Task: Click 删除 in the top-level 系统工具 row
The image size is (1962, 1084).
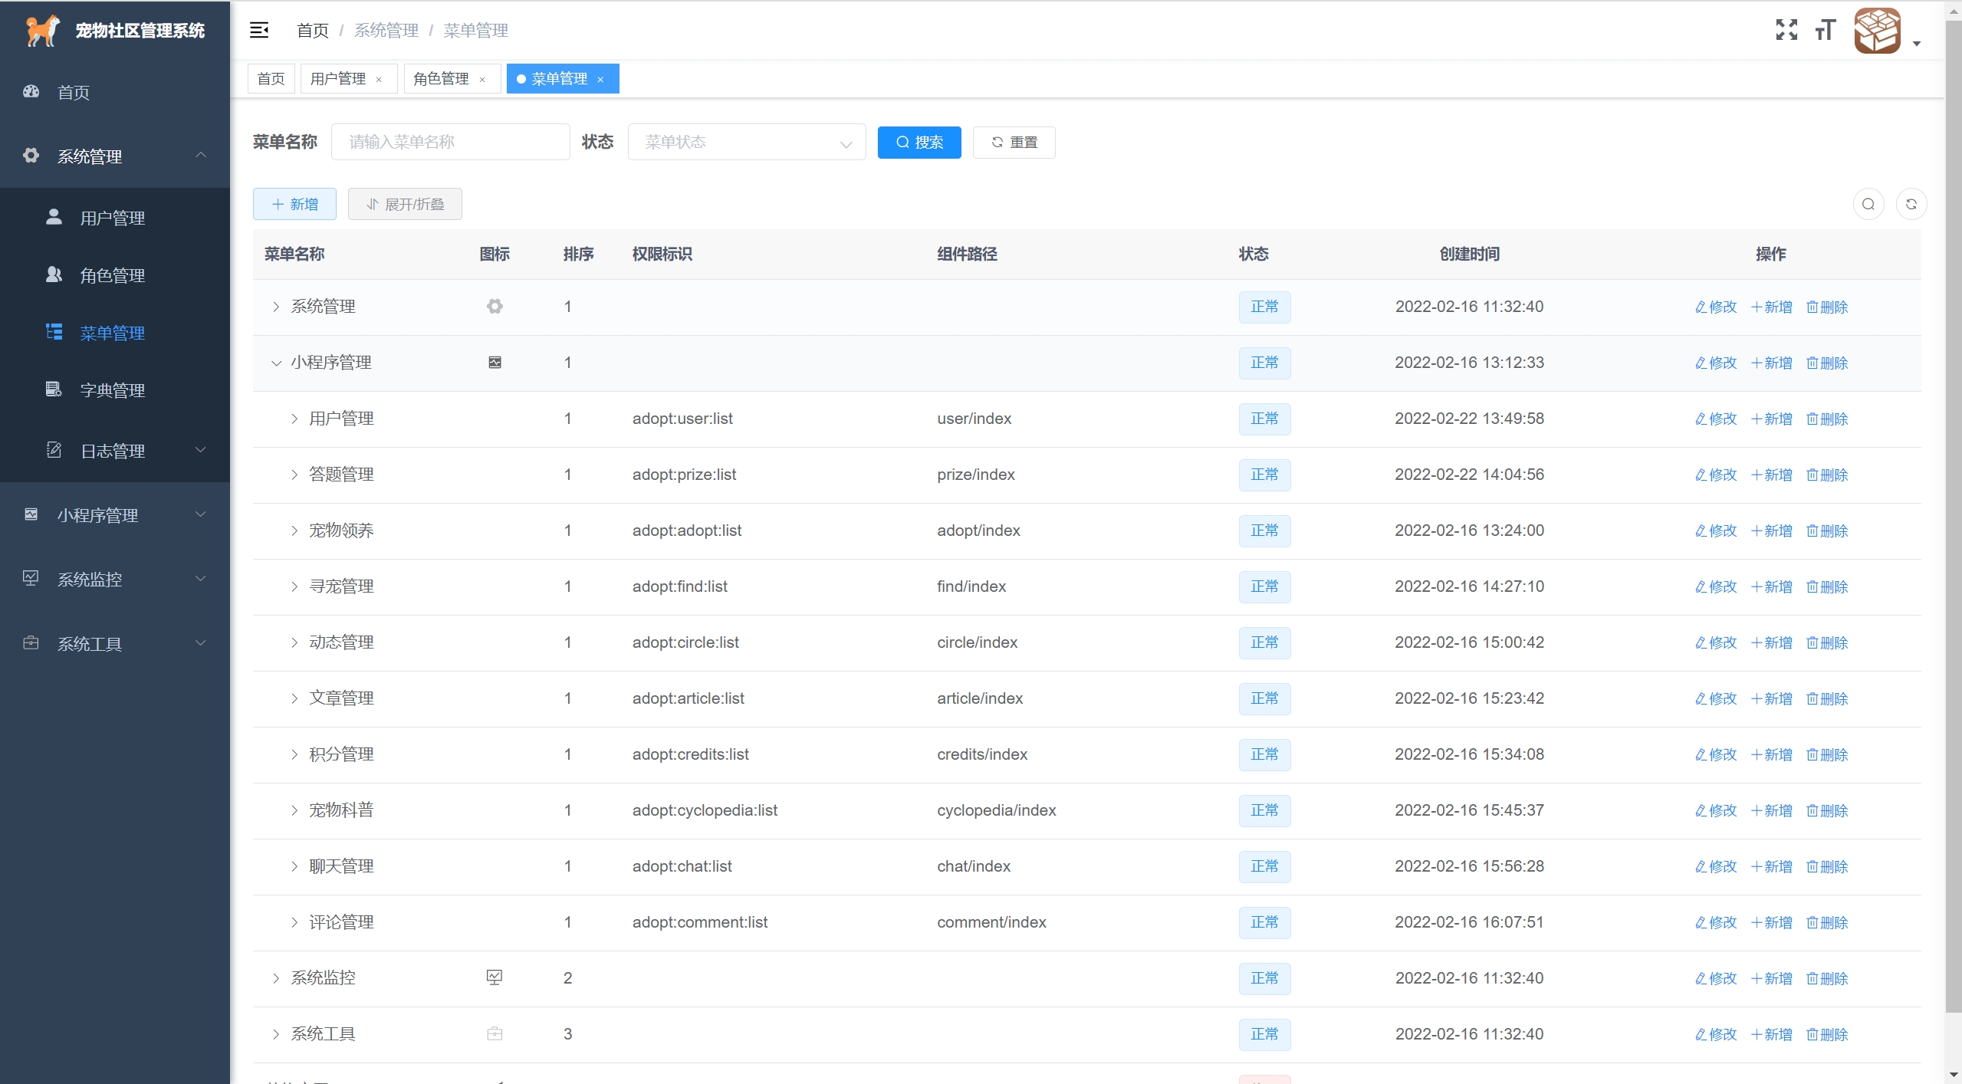Action: point(1827,1034)
